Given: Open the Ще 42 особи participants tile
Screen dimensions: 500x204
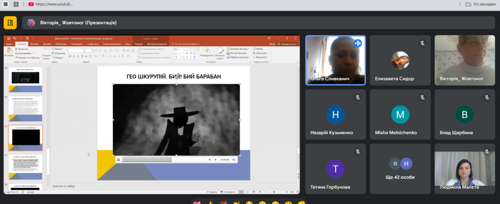Looking at the screenshot, I should [400, 168].
